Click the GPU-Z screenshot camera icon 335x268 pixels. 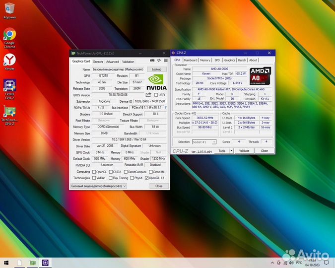tap(152, 61)
